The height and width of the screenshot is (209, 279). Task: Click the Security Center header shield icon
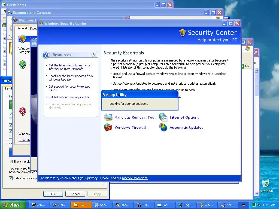[x=182, y=33]
